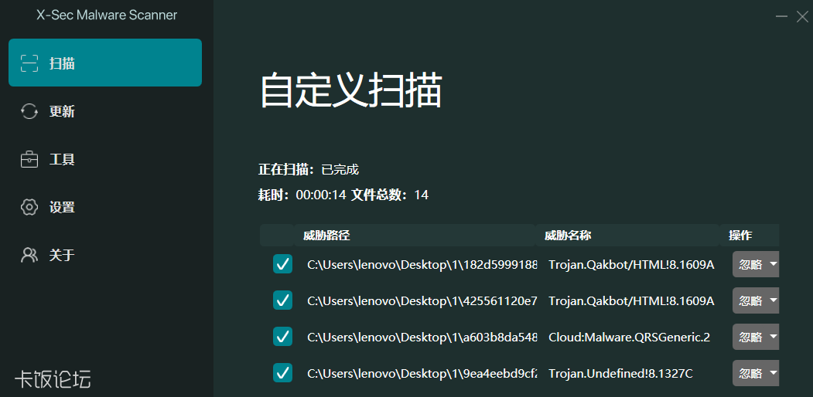Toggle checkbox for 425561120e7 threat file
The width and height of the screenshot is (813, 397).
pos(282,300)
